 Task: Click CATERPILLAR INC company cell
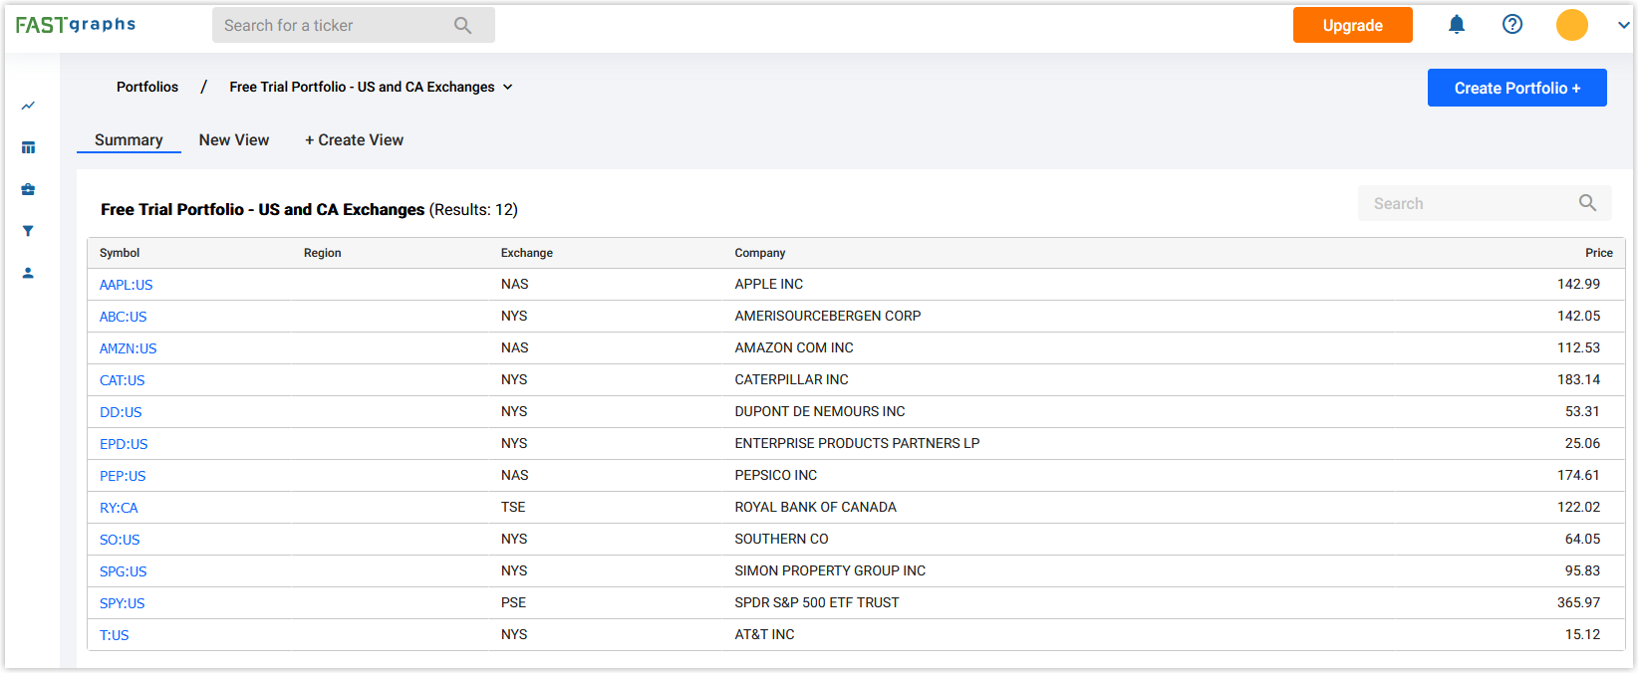[792, 379]
